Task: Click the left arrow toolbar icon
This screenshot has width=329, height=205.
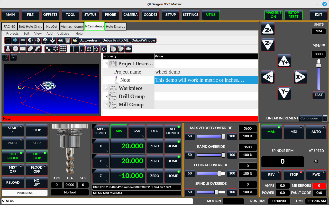Action: 30,40
